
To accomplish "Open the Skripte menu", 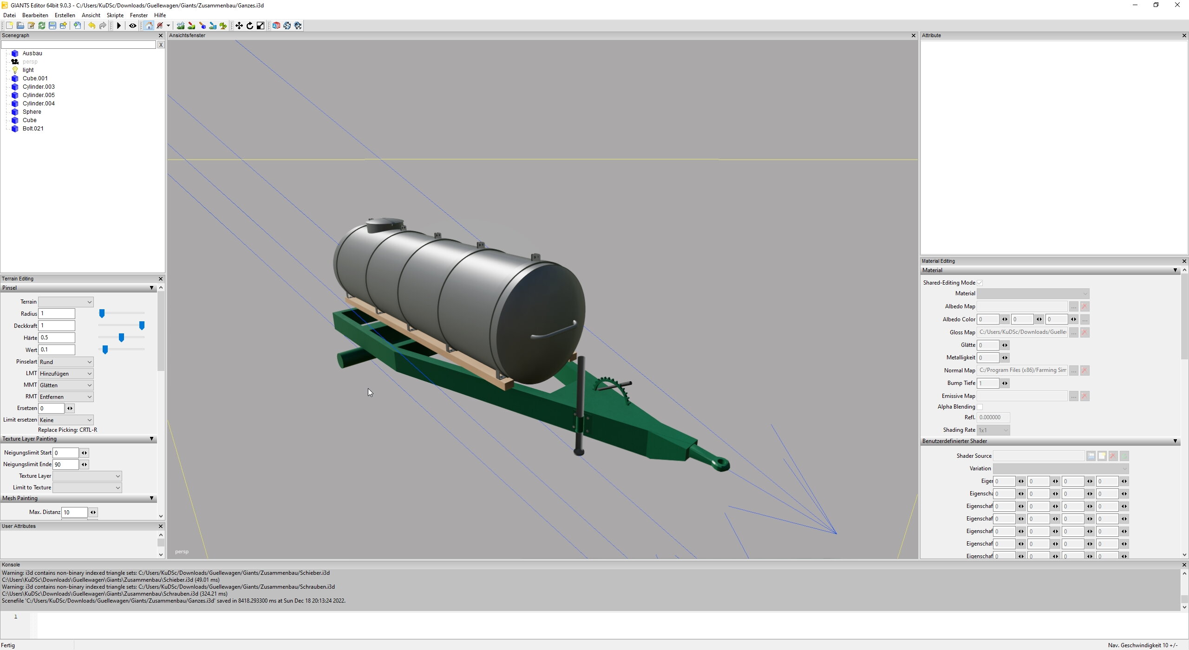I will [115, 15].
